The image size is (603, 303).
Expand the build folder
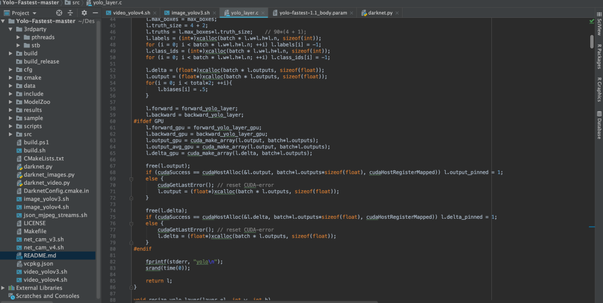coord(11,54)
